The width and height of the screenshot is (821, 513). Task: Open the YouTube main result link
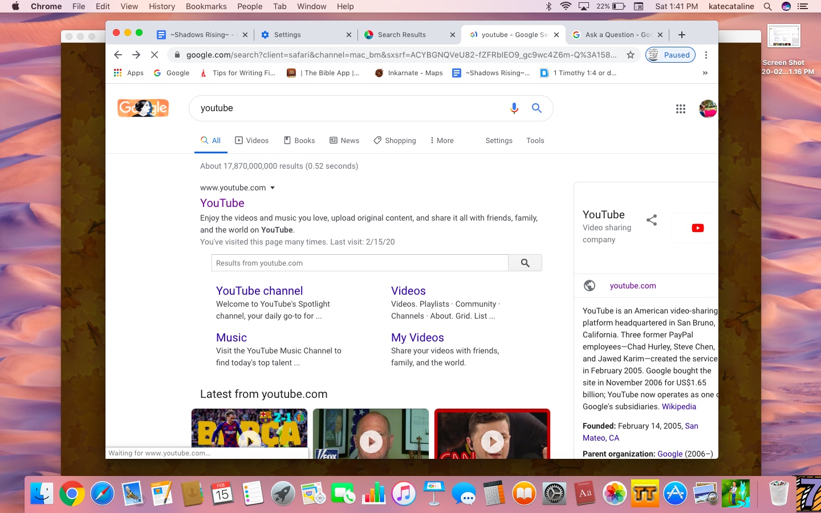tap(222, 203)
